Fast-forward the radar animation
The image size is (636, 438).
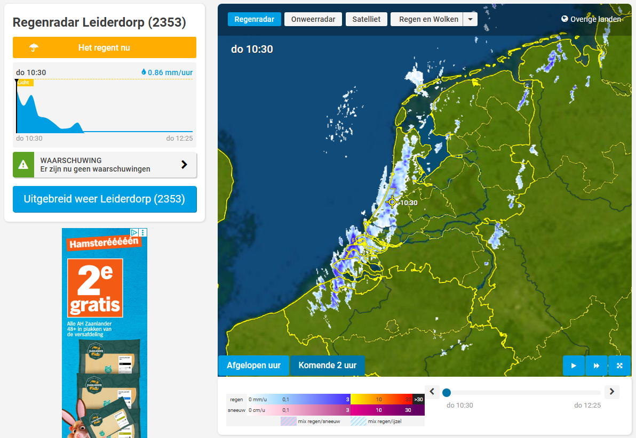coord(597,366)
